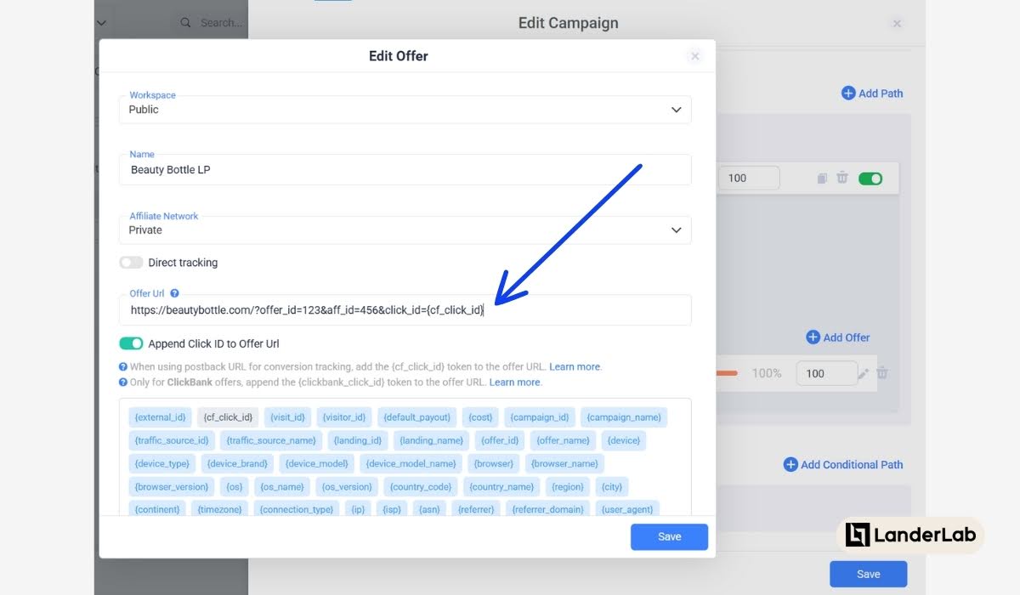
Task: Insert the {os} token
Action: coord(234,486)
